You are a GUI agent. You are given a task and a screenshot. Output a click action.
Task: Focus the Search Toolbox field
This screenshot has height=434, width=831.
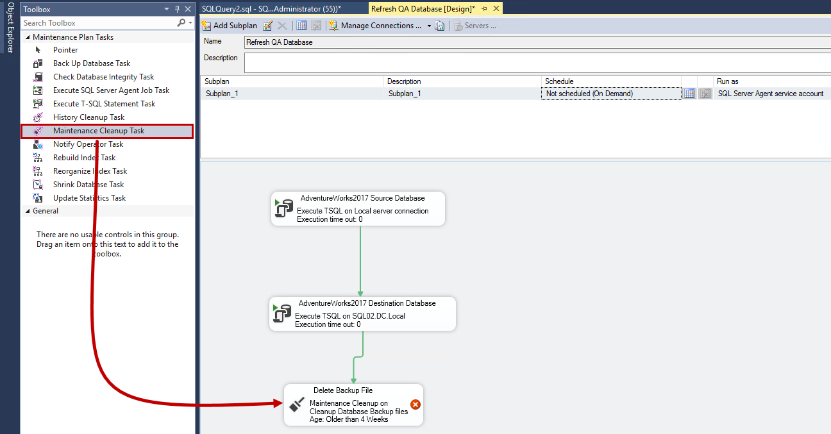99,23
